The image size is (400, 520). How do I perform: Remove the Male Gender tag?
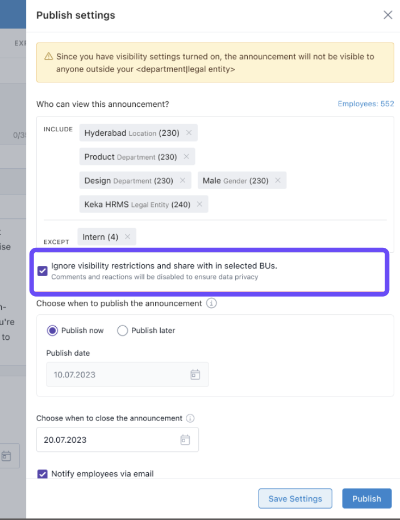[x=278, y=181]
